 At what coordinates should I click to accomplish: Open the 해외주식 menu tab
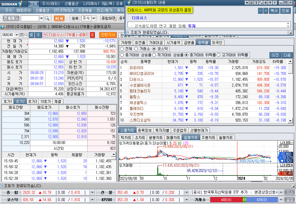23,10
